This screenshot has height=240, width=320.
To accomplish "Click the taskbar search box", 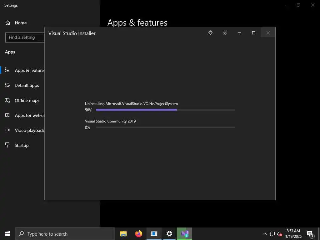I will 65,234.
